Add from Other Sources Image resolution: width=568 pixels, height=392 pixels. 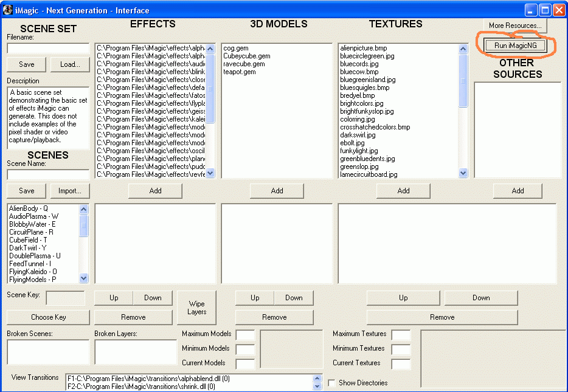pyautogui.click(x=518, y=191)
